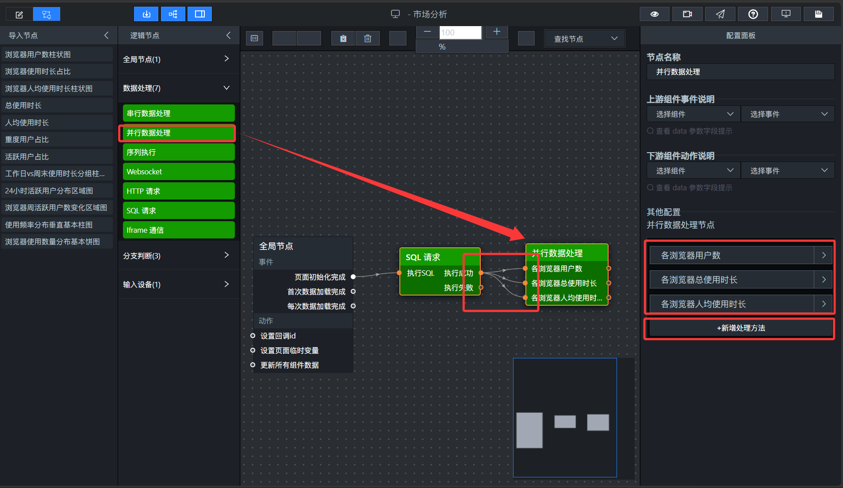Click downstream 查看 data 参数字段提示 link

pos(690,188)
